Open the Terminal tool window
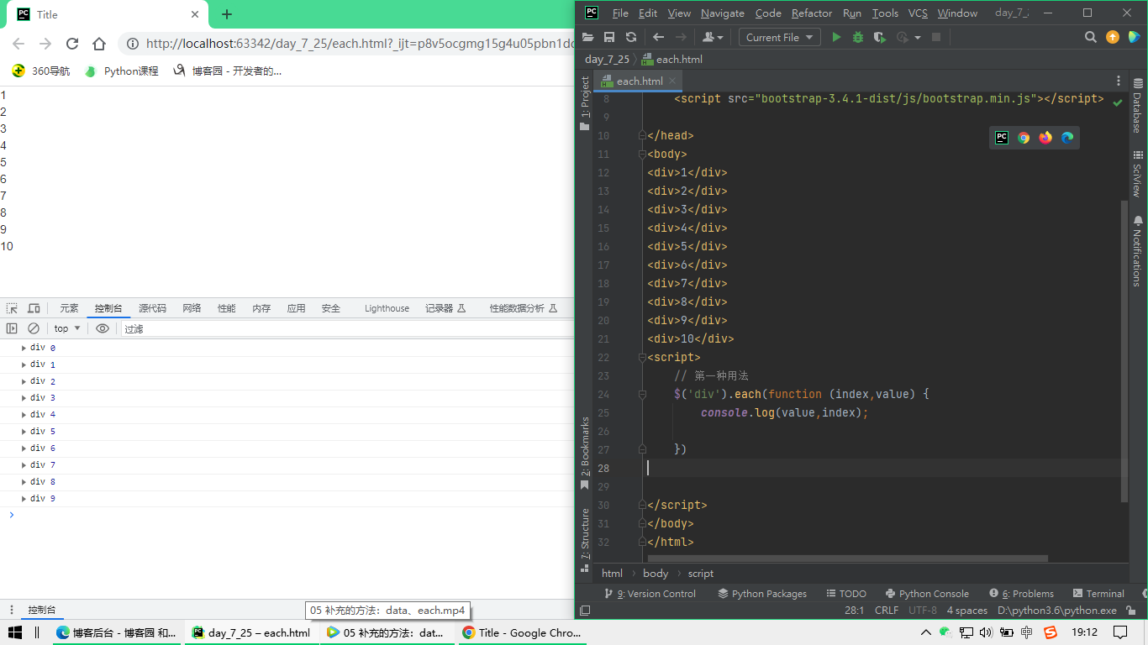Viewport: 1148px width, 645px height. pyautogui.click(x=1097, y=593)
